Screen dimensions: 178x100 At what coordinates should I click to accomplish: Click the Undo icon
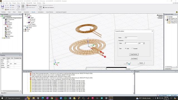pyautogui.click(x=11, y=6)
